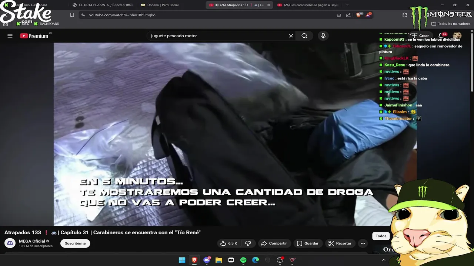Image resolution: width=474 pixels, height=266 pixels.
Task: Open Todos los marcadores folder
Action: 451,24
